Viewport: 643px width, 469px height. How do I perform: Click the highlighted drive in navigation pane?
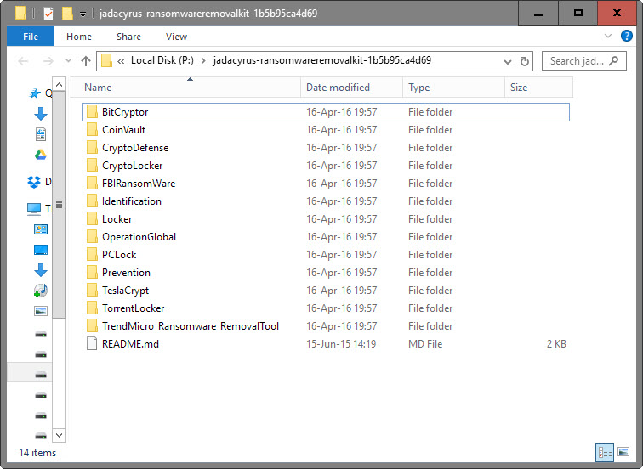pyautogui.click(x=41, y=375)
